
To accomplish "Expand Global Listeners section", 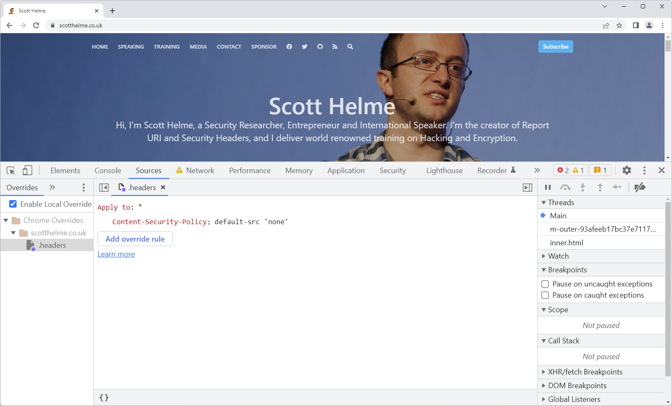I will click(601, 399).
